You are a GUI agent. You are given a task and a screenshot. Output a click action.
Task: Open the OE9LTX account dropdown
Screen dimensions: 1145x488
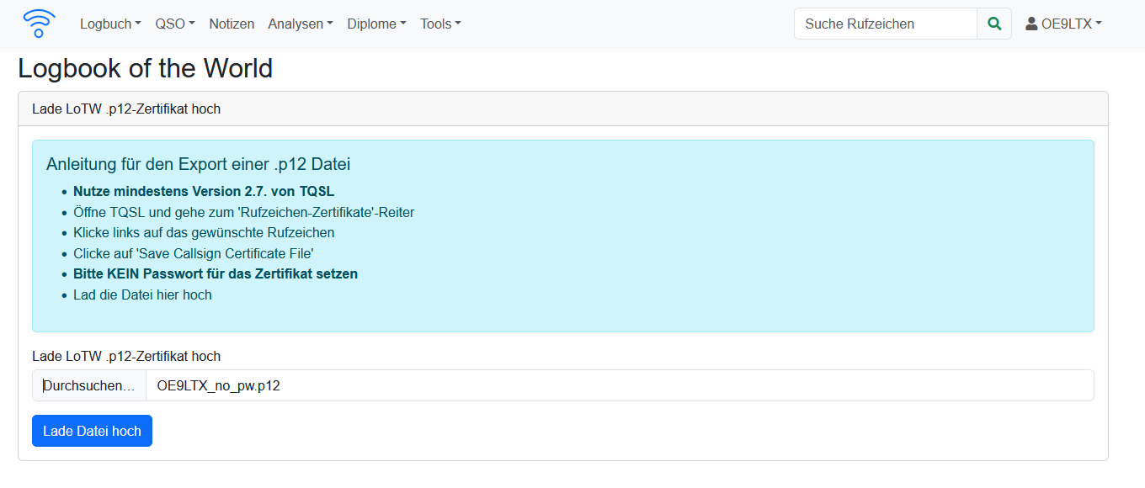[1063, 24]
